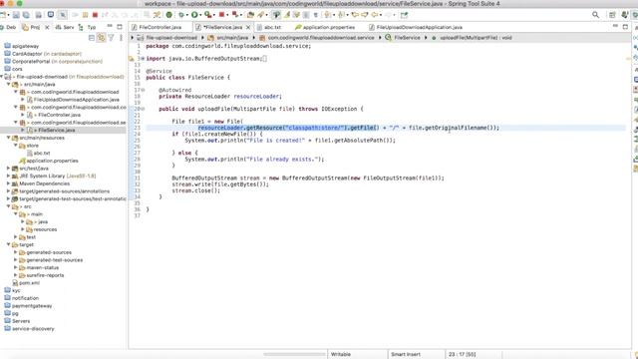
Task: Expand JRE System Library
Action: coord(9,176)
